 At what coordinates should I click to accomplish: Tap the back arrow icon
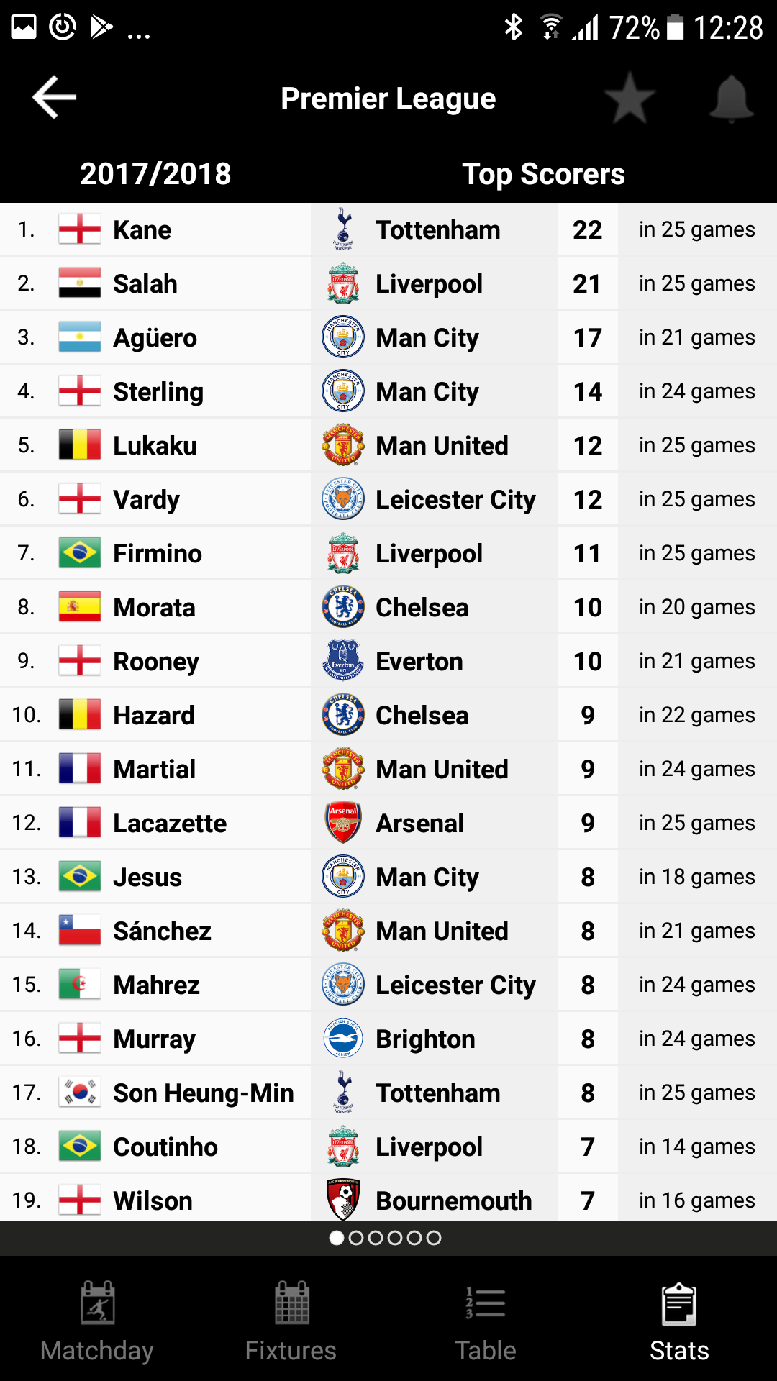point(54,98)
